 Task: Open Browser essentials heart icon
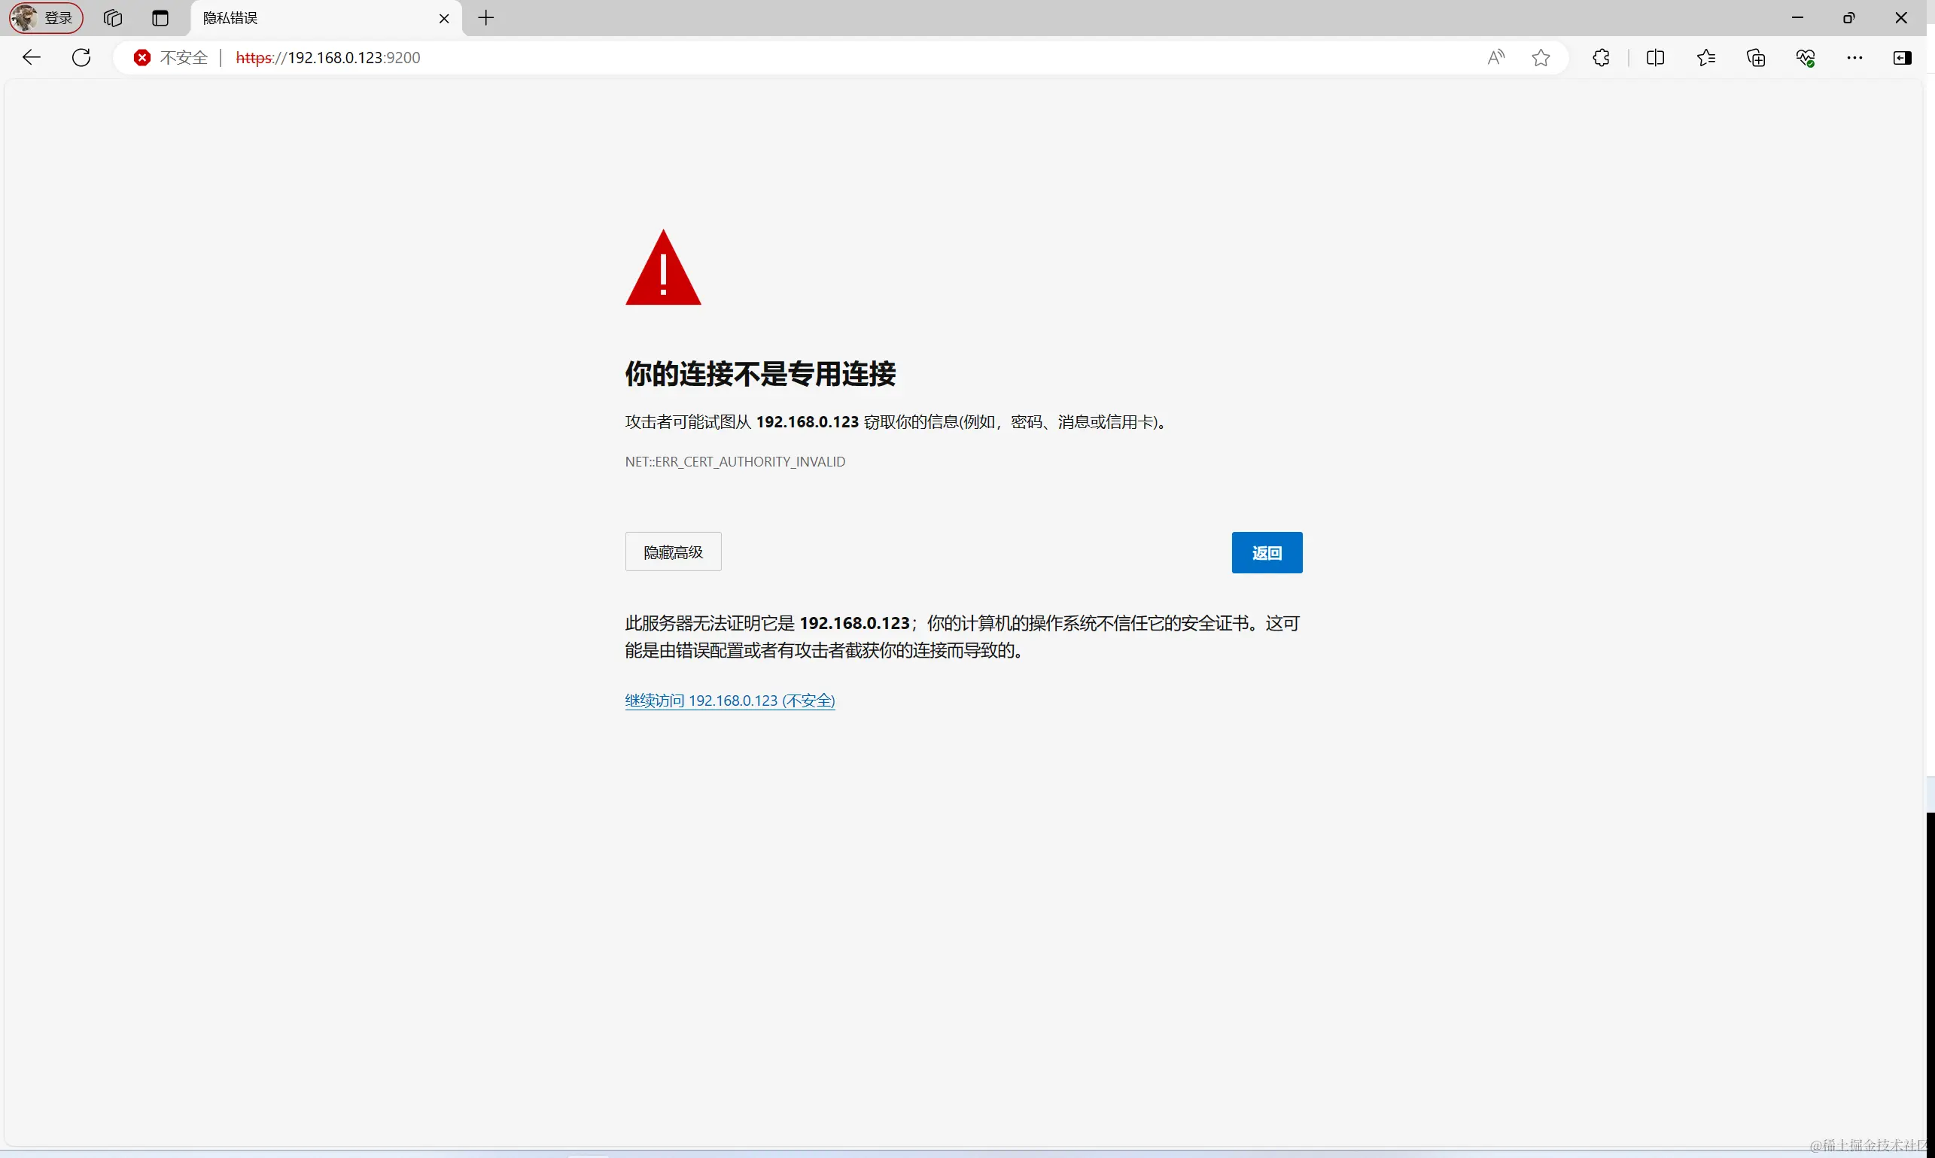coord(1805,58)
